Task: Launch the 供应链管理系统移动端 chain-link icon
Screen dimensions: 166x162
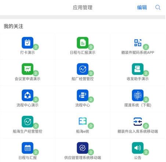Action: (83, 148)
